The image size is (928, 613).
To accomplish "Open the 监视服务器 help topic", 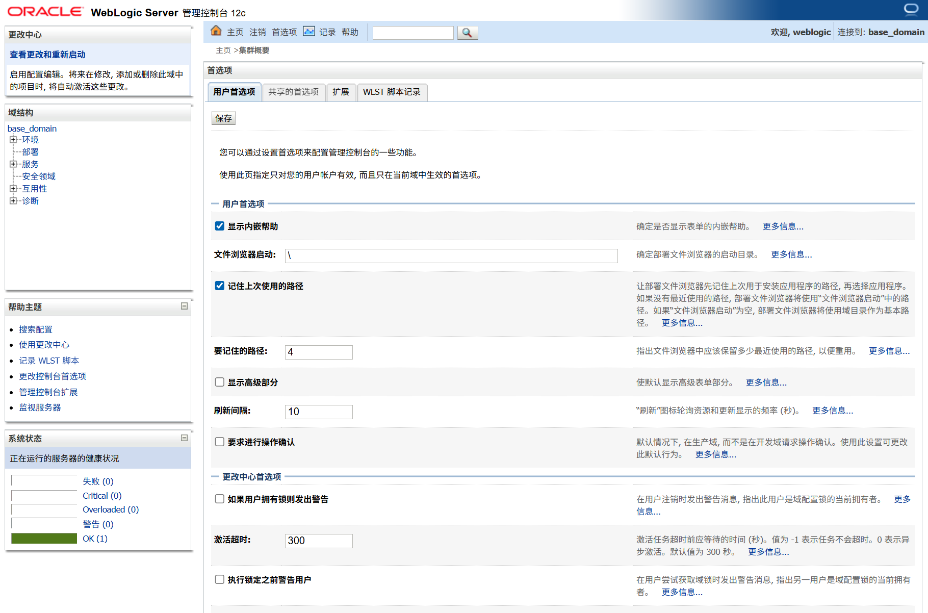I will (40, 407).
